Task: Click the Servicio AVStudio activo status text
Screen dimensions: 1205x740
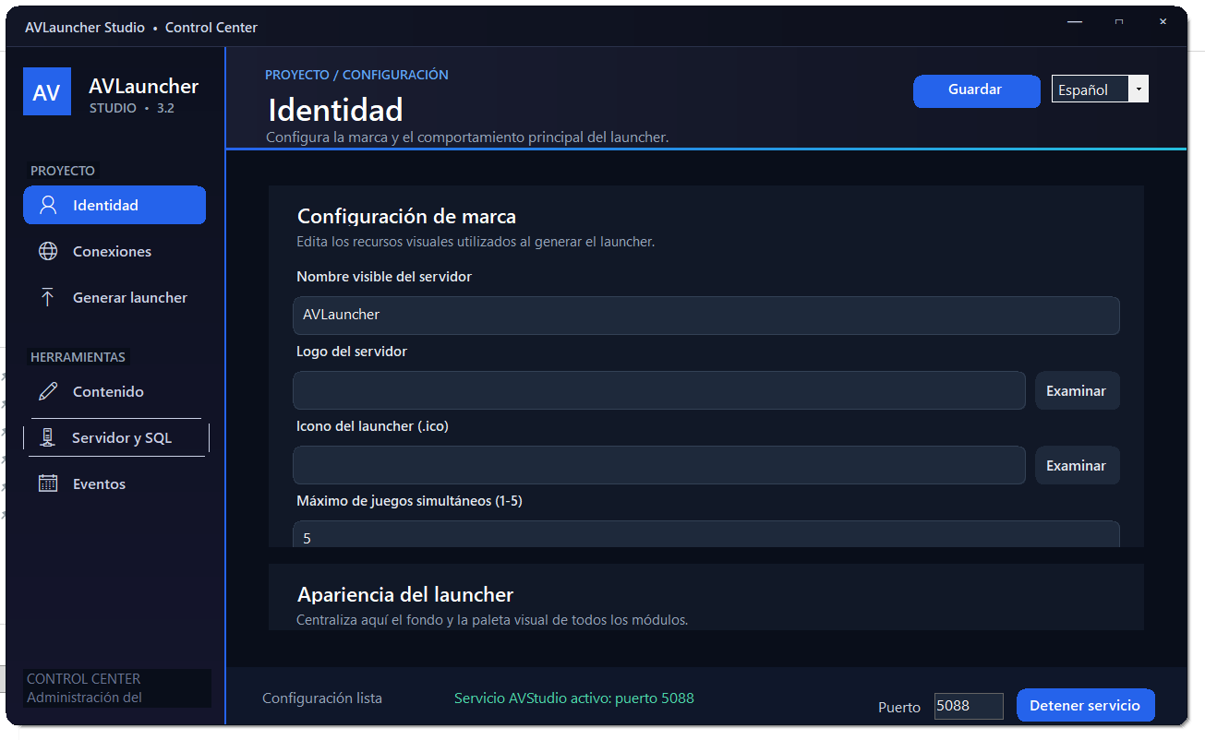Action: tap(573, 698)
